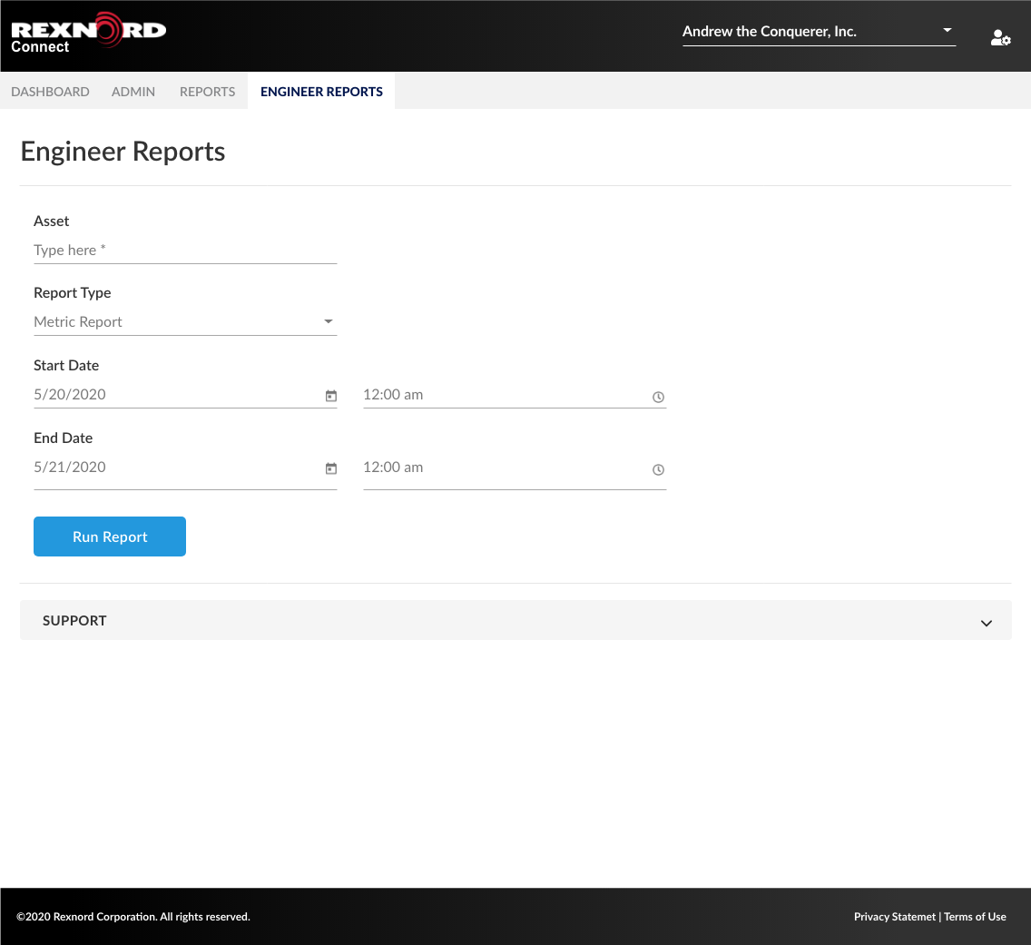
Task: Focus the Asset 'Type here' field
Action: click(185, 250)
